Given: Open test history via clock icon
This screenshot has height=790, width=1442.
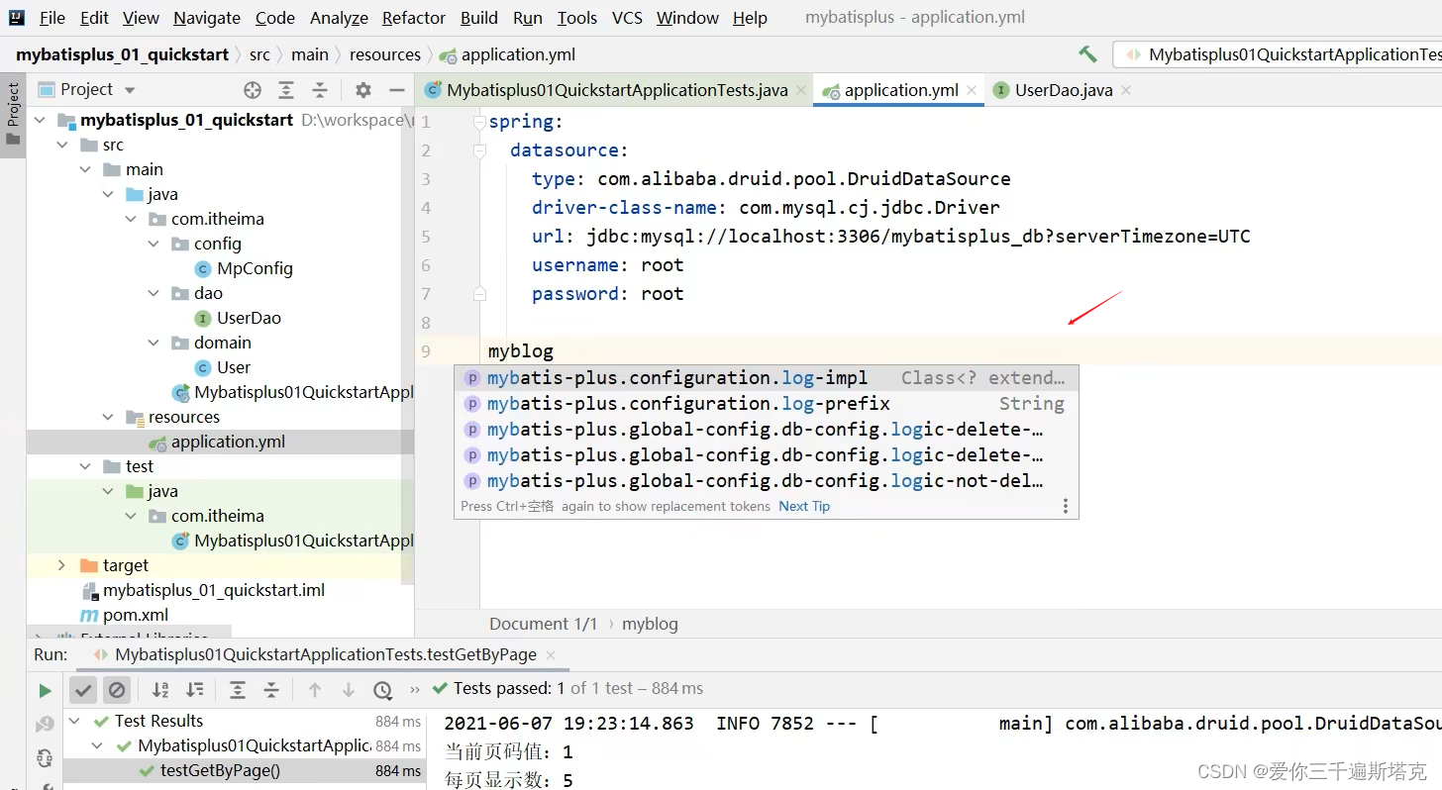Looking at the screenshot, I should coord(382,689).
